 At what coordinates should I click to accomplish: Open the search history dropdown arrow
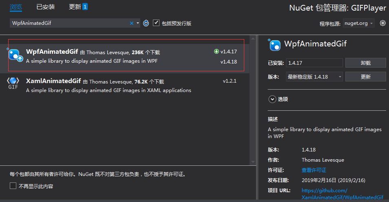pos(138,23)
